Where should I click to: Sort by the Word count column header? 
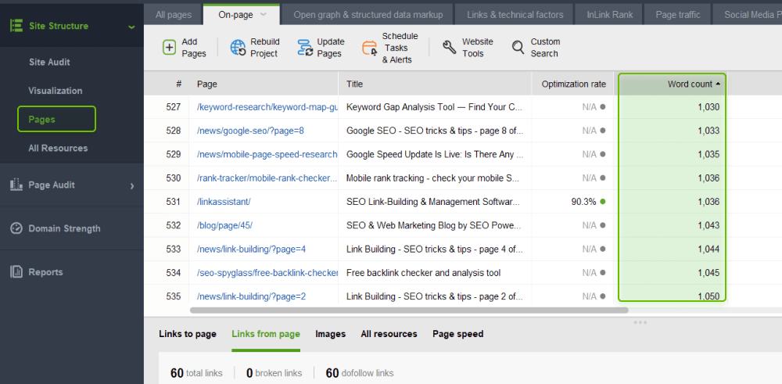[672, 84]
